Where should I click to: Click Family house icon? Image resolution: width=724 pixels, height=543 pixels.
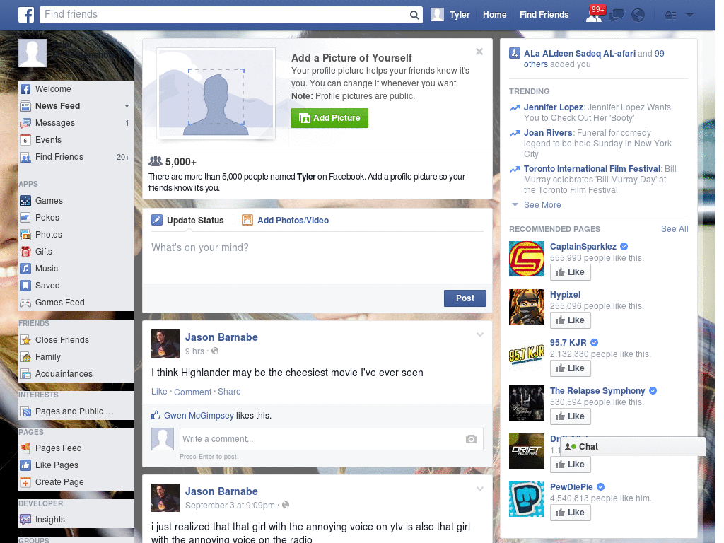[x=25, y=357]
